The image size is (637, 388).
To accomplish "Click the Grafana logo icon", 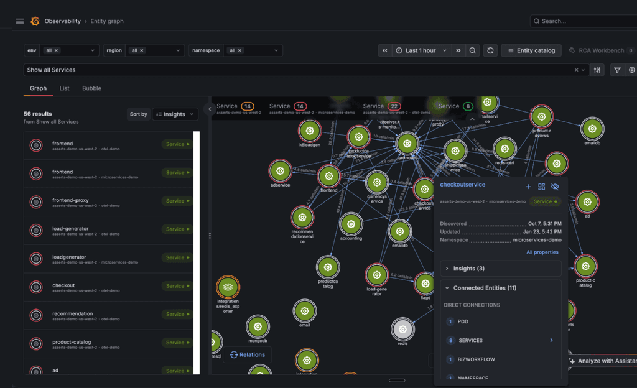I will click(x=35, y=21).
